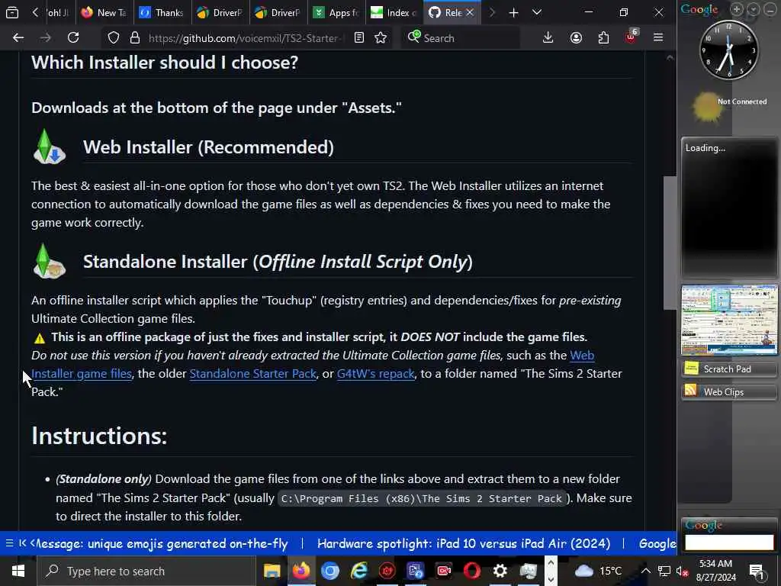The height and width of the screenshot is (586, 781).
Task: Open the uBlock Origin extension
Action: pyautogui.click(x=631, y=37)
